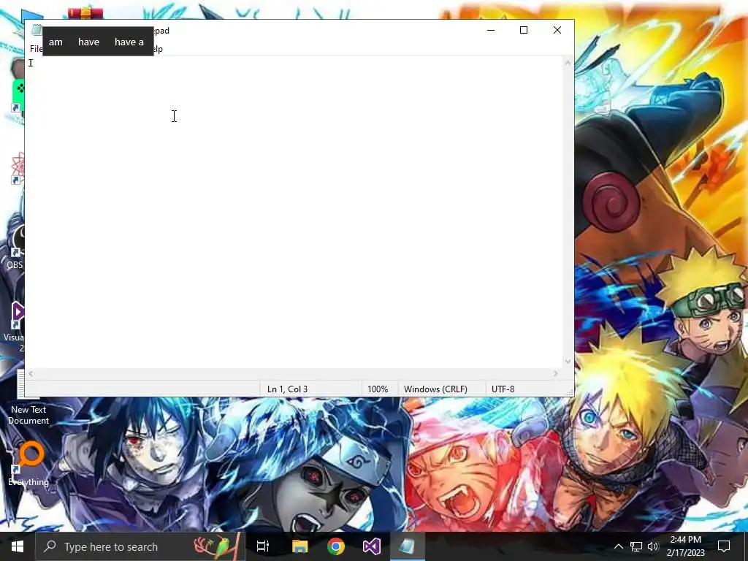
Task: Select the WinRAR archive desktop icon
Action: click(x=85, y=13)
